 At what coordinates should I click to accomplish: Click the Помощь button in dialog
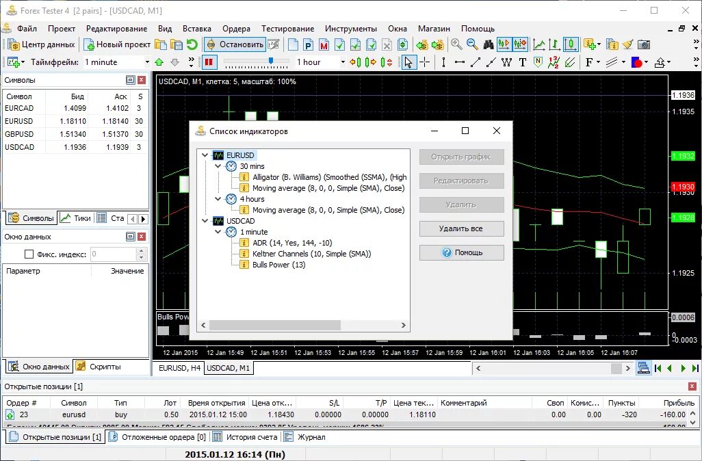(462, 252)
